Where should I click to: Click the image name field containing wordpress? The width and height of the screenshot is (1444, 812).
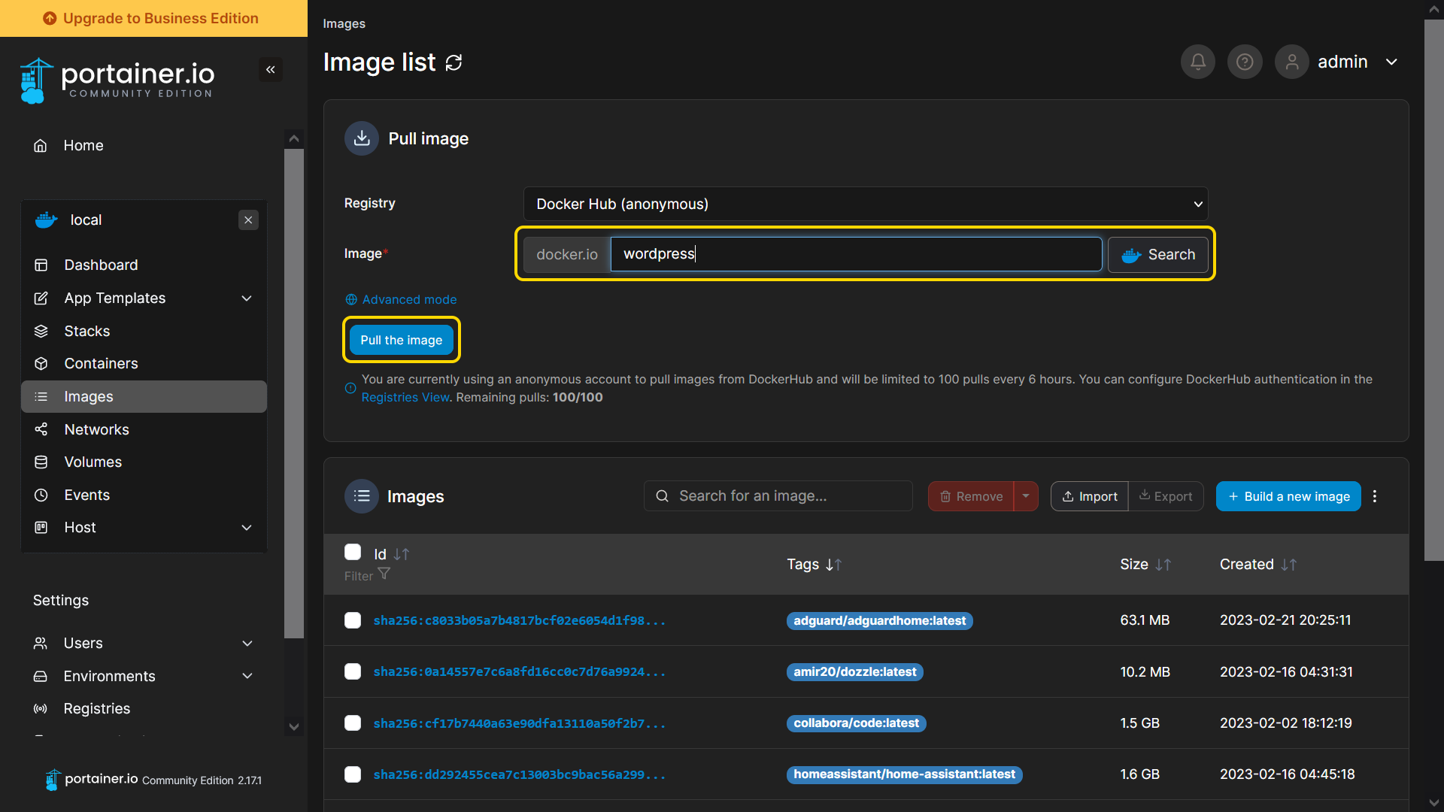[856, 254]
